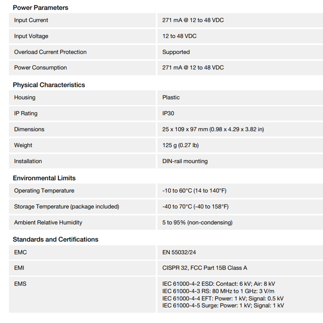This screenshot has height=323, width=323.
Task: Click the Standards and Certifications heading
Action: click(x=55, y=239)
